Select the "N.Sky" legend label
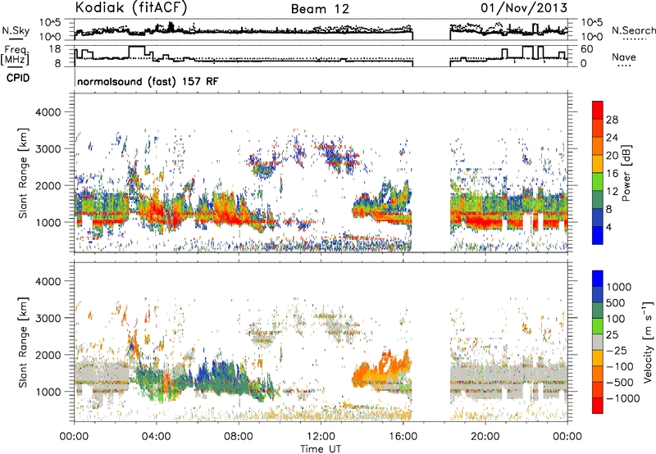Viewport: 656px width, 454px height. click(16, 30)
